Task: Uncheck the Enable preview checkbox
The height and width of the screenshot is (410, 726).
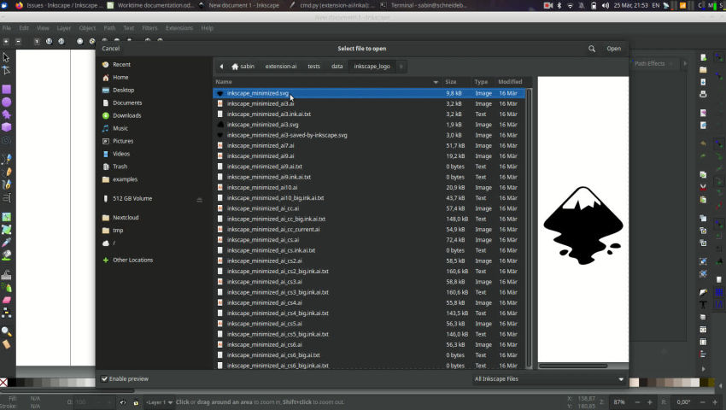Action: tap(105, 378)
